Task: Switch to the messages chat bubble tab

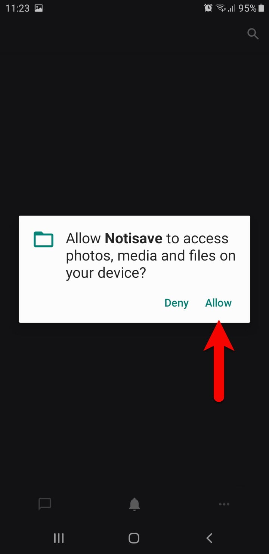Action: (x=45, y=504)
